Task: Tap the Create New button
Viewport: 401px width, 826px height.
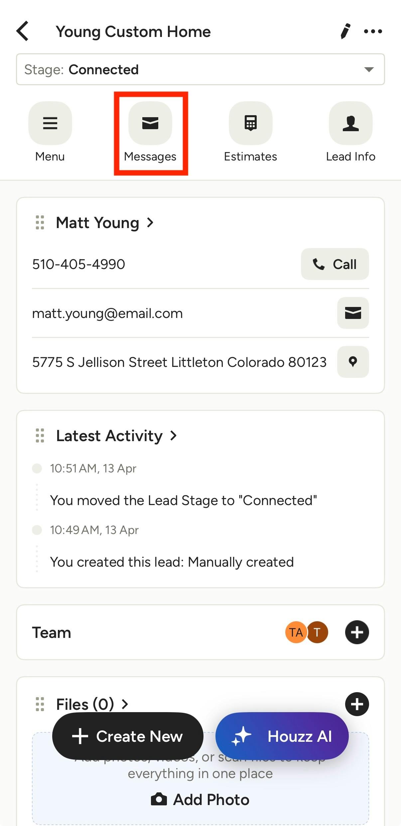Action: (128, 736)
